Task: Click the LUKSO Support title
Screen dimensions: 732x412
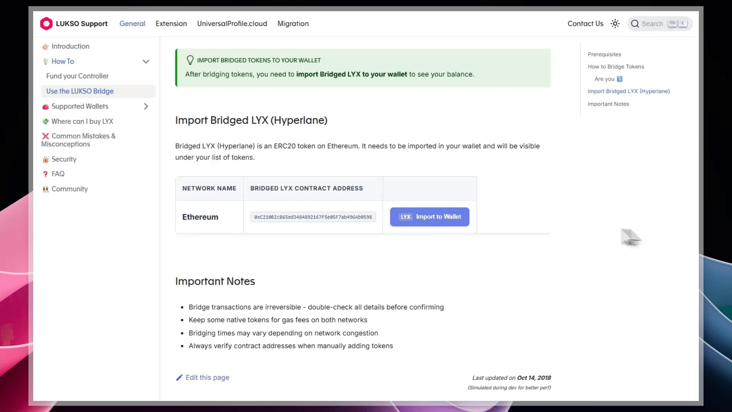Action: (82, 24)
